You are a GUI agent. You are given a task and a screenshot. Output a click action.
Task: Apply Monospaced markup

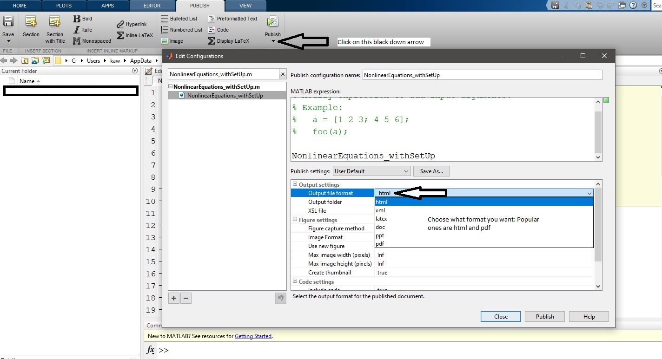coord(92,41)
